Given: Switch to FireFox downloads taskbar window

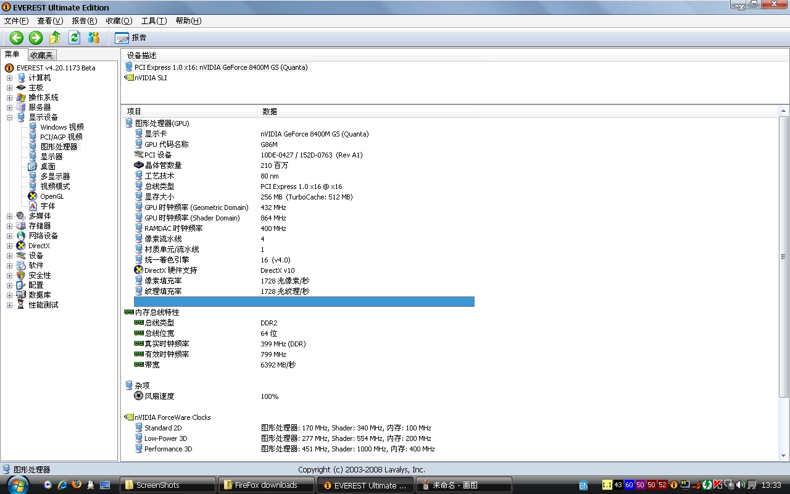Looking at the screenshot, I should tap(266, 485).
